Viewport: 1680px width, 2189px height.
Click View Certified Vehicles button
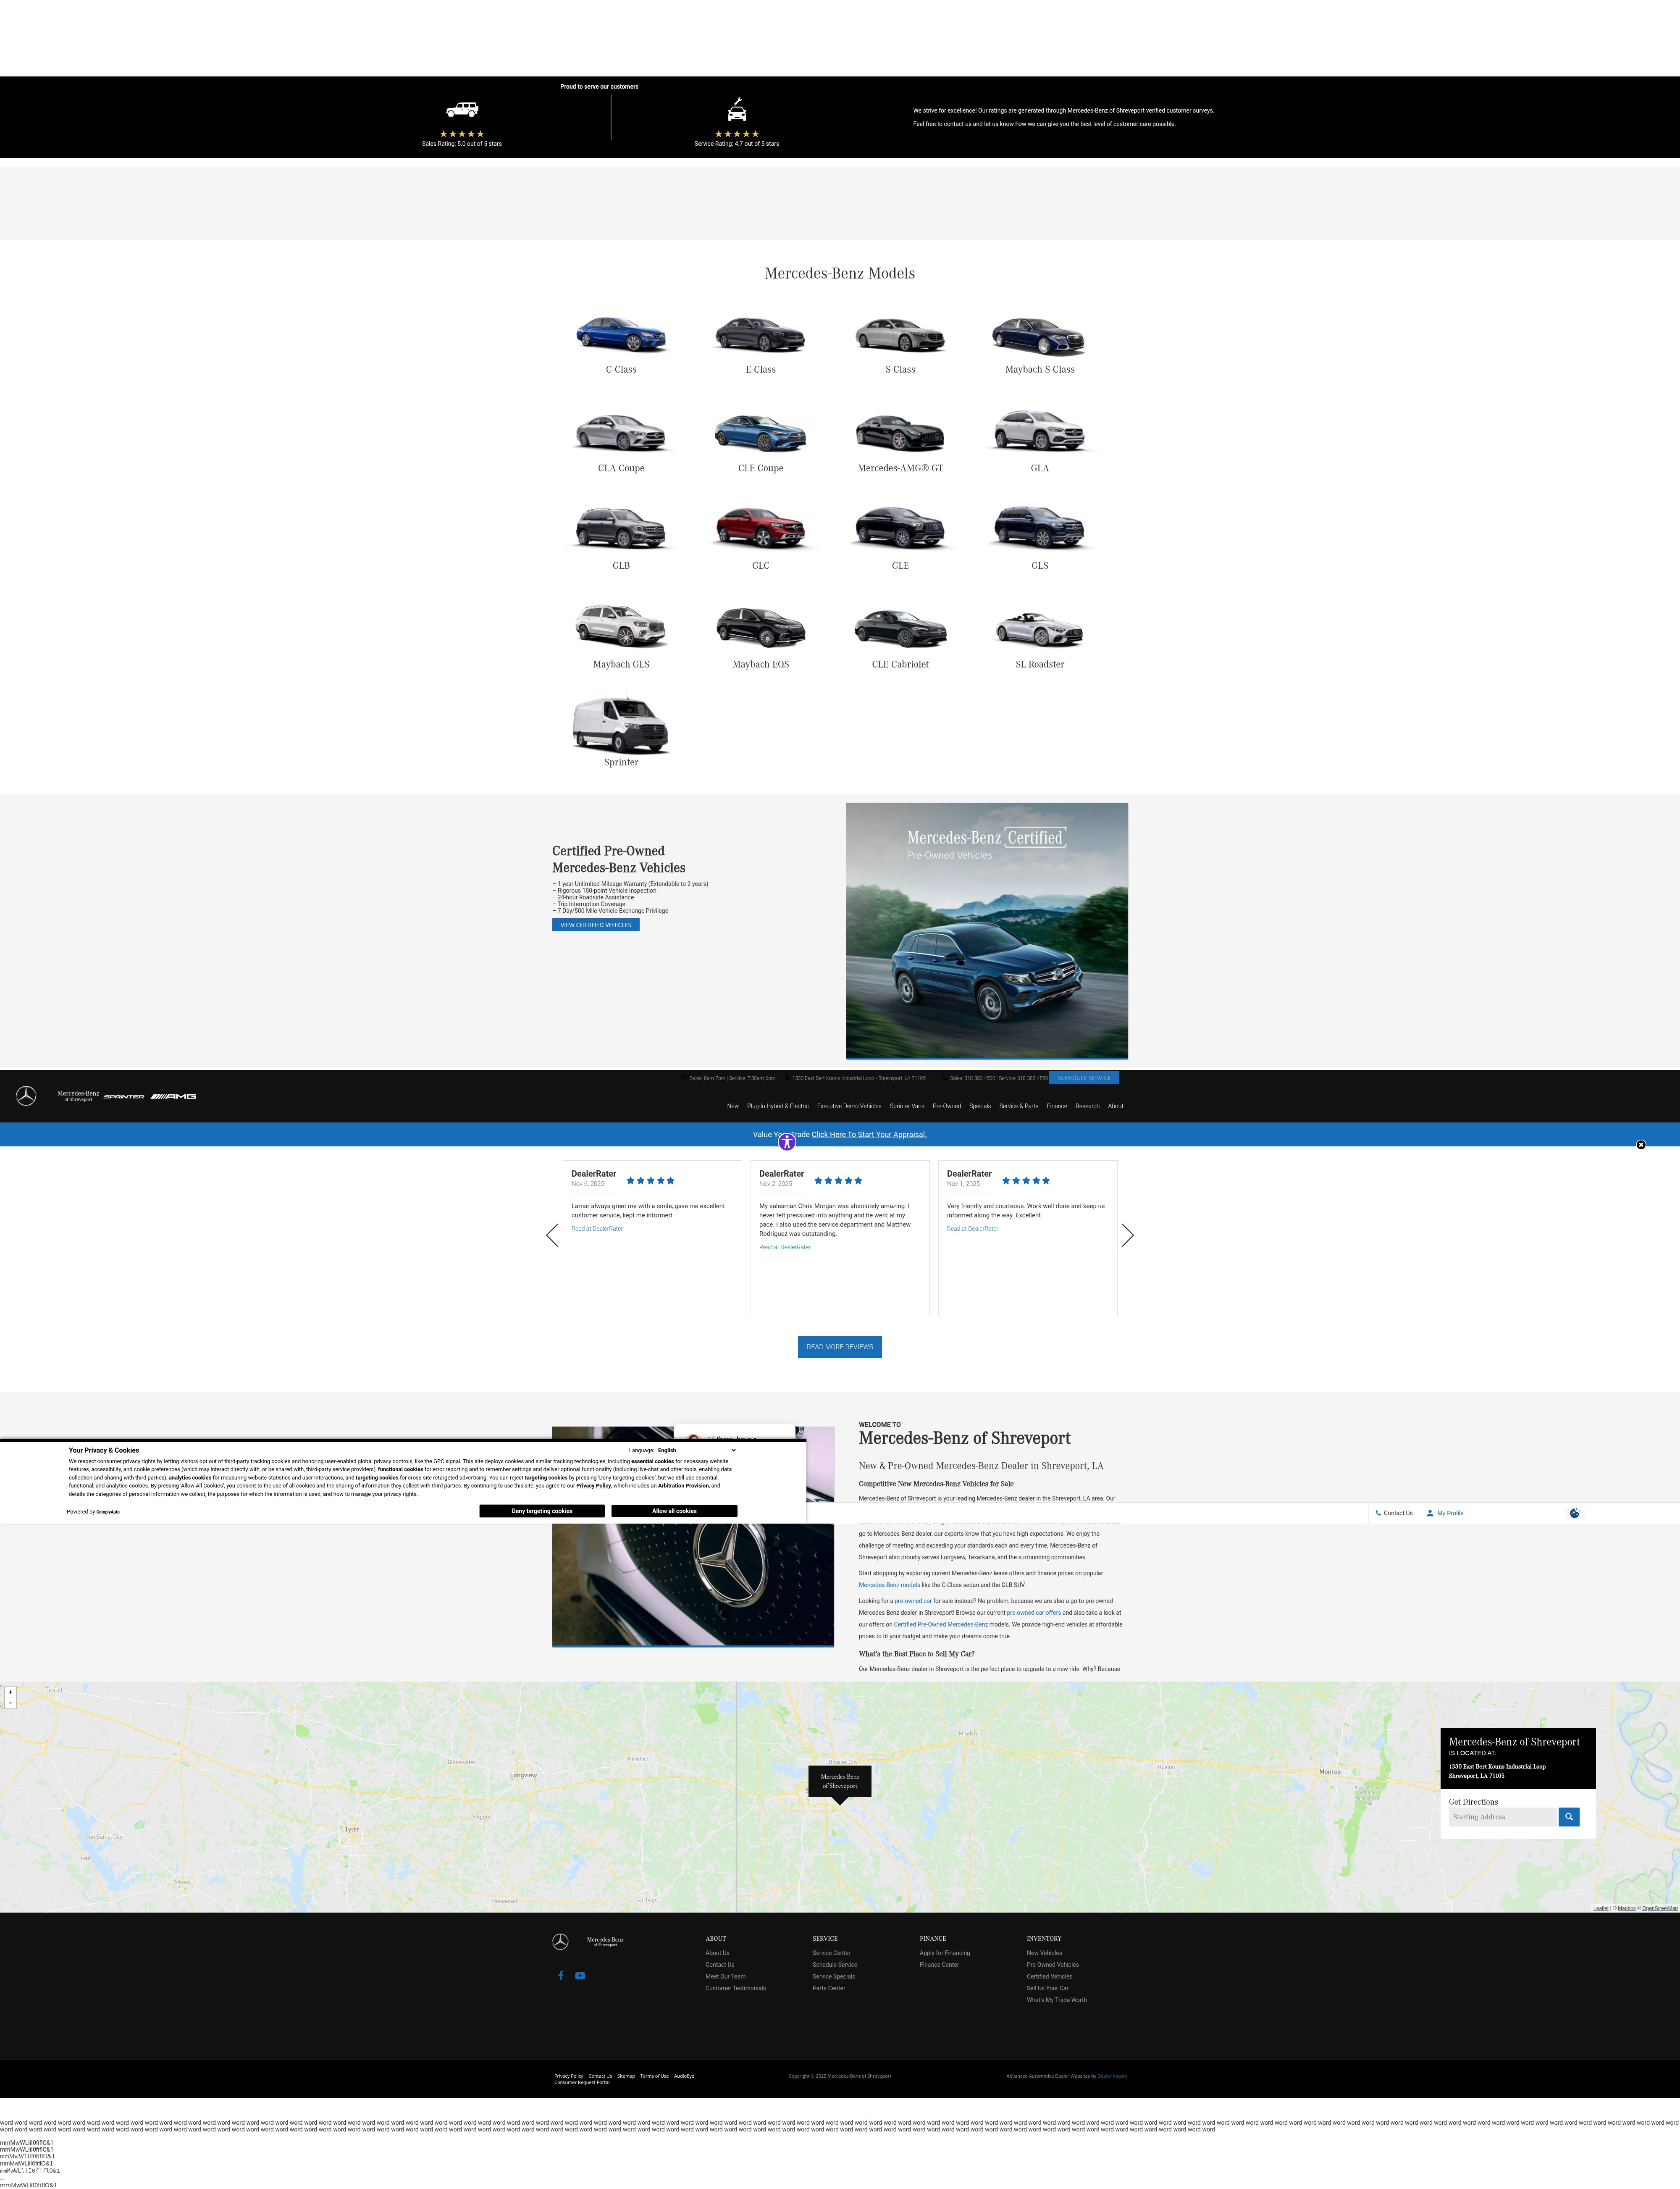[596, 925]
